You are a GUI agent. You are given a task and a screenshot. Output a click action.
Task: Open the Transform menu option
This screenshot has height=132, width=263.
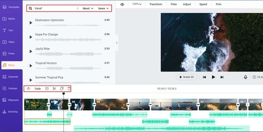coord(156,4)
